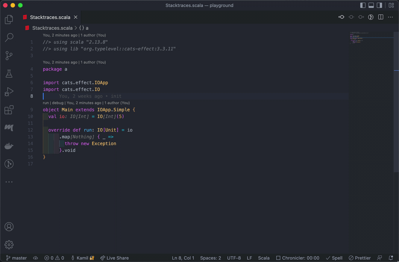Screen dimensions: 399x262
Task: Click Ln 8, Col 1 position indicator
Action: [x=183, y=258]
